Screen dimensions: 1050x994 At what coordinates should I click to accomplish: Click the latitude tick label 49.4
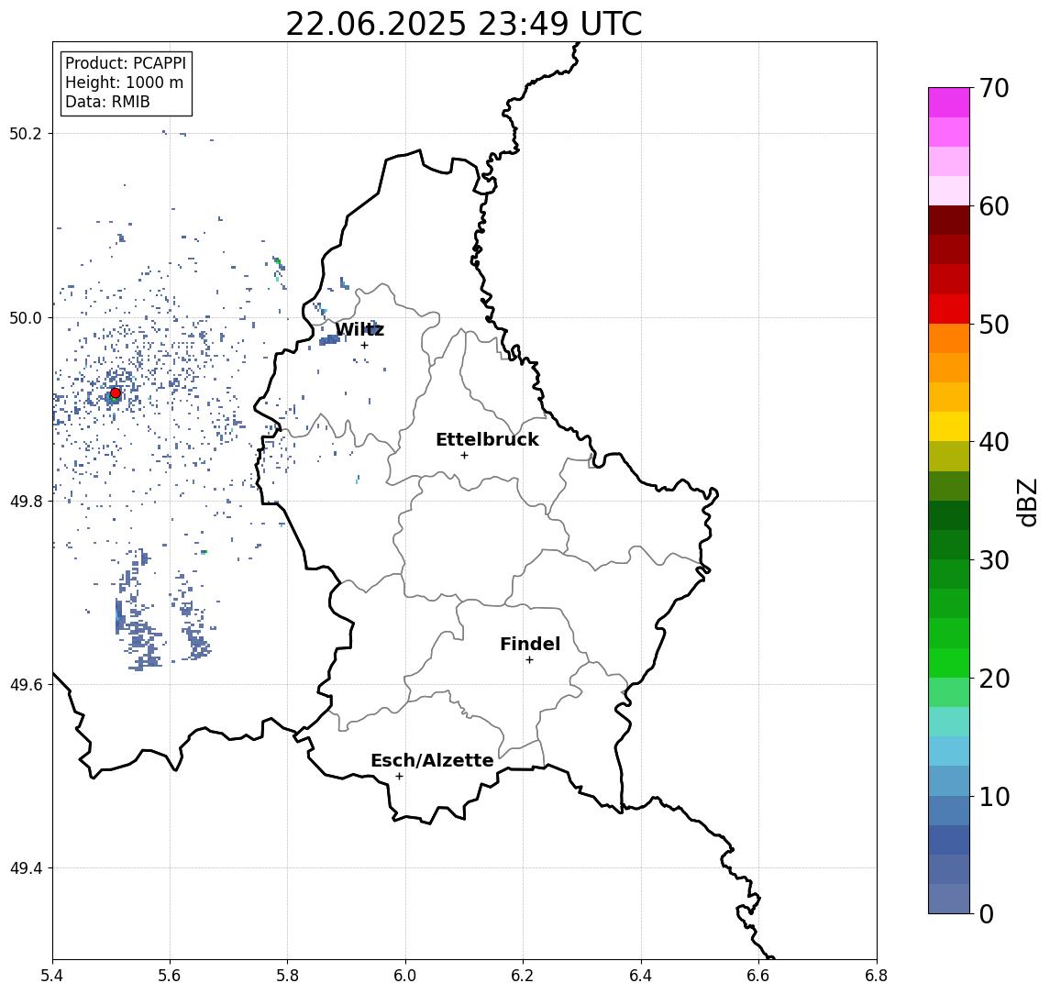[x=26, y=868]
